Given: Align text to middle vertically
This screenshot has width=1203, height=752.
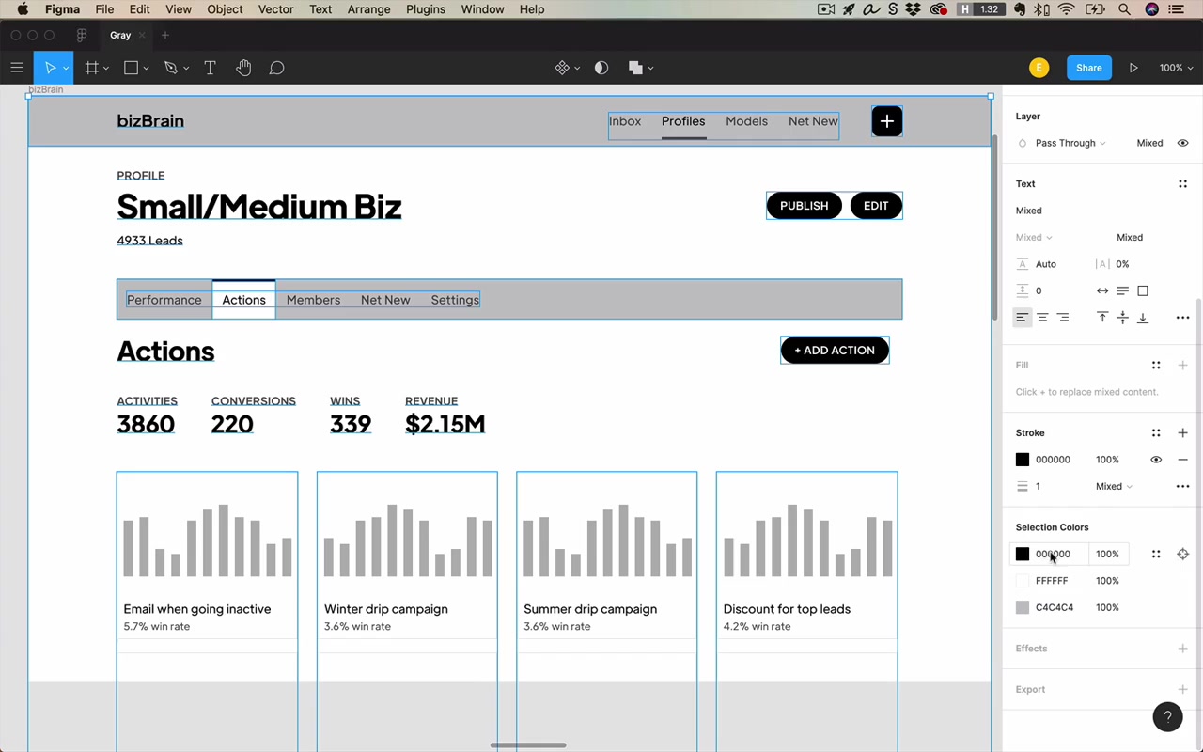Looking at the screenshot, I should (x=1122, y=318).
